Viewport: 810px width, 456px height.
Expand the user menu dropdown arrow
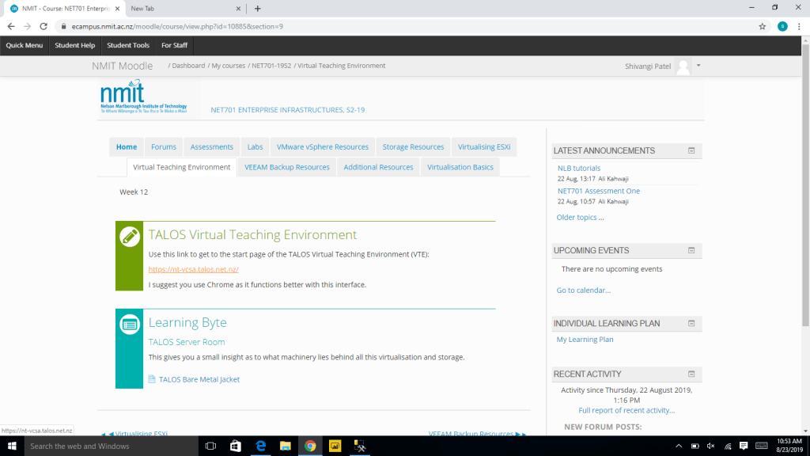pyautogui.click(x=698, y=66)
